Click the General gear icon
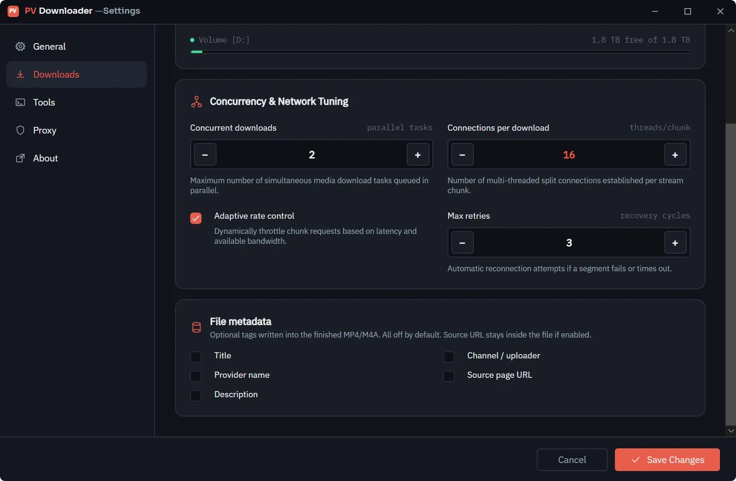Viewport: 736px width, 481px height. pyautogui.click(x=20, y=46)
